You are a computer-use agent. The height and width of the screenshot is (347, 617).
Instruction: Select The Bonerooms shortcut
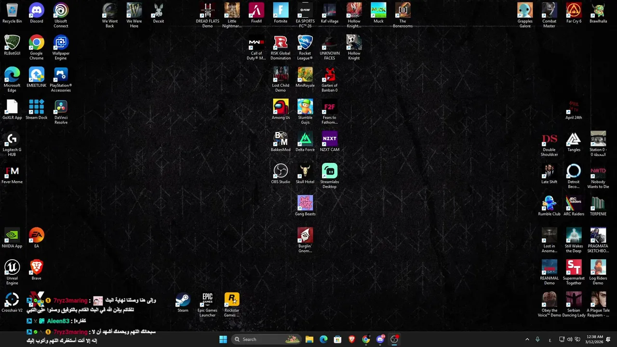(402, 15)
